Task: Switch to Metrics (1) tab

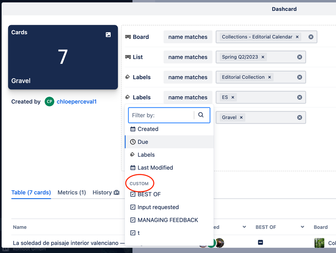Action: coord(72,193)
